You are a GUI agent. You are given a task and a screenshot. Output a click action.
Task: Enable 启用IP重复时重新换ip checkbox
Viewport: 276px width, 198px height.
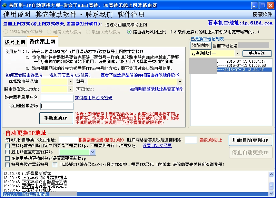pyautogui.click(x=7, y=152)
